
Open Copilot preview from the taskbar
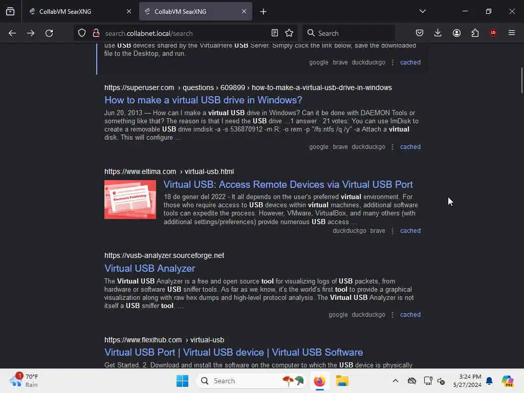click(507, 381)
